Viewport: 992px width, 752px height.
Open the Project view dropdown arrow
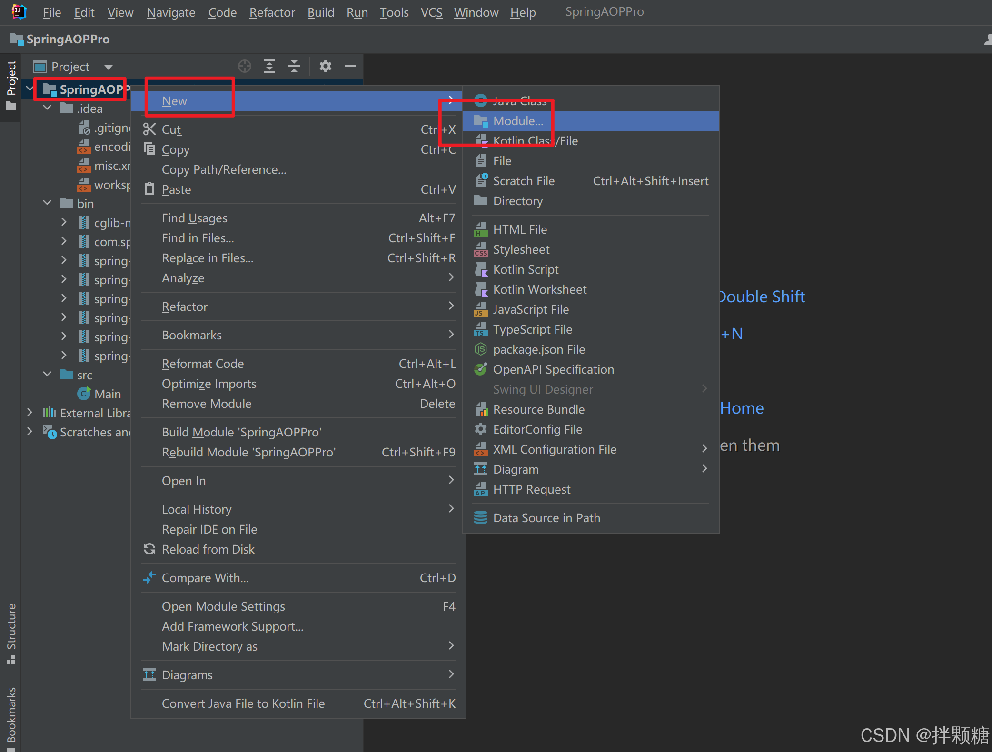click(x=109, y=67)
